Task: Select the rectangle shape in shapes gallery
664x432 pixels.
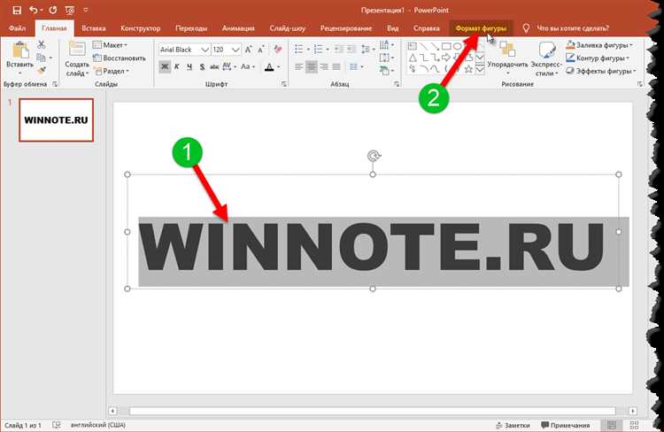Action: 446,46
